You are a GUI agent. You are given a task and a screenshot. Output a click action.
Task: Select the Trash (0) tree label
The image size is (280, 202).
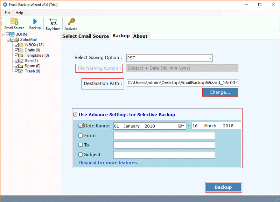coord(33,71)
